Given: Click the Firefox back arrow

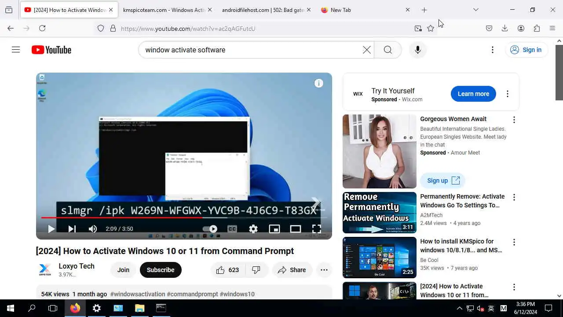Looking at the screenshot, I should pyautogui.click(x=11, y=28).
